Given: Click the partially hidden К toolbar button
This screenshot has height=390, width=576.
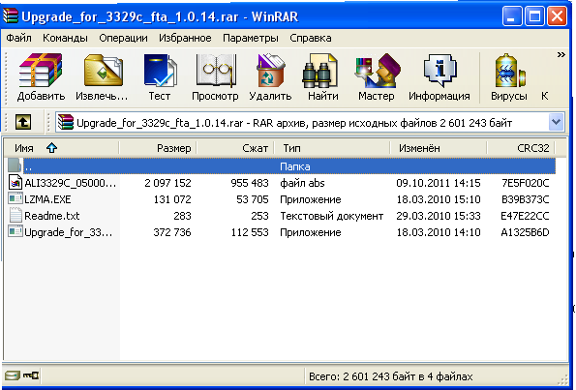Looking at the screenshot, I should 544,96.
